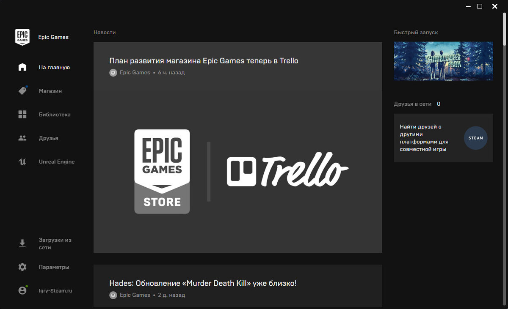The height and width of the screenshot is (309, 508).
Task: Click the library grid icon
Action: click(22, 115)
